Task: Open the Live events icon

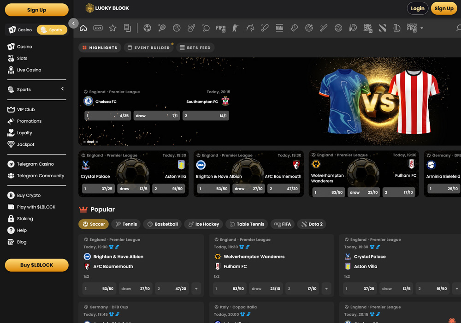Action: [x=98, y=28]
